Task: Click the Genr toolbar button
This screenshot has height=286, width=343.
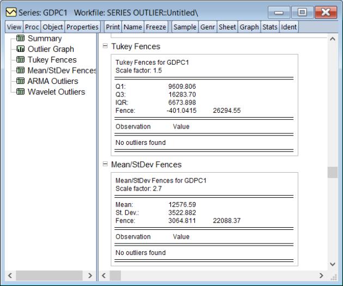Action: click(209, 27)
